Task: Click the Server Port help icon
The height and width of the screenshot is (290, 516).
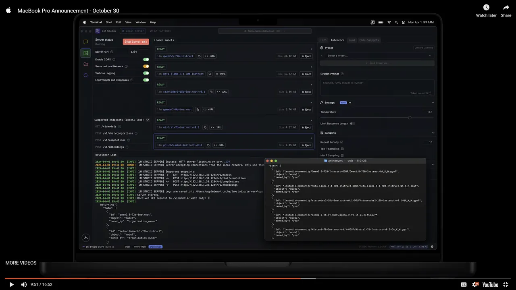Action: 112,52
